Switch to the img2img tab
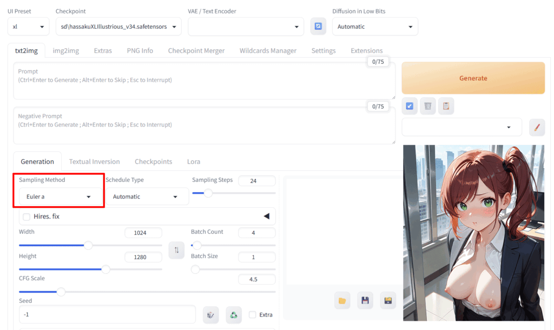Screen dimensions: 554x330 click(65, 50)
